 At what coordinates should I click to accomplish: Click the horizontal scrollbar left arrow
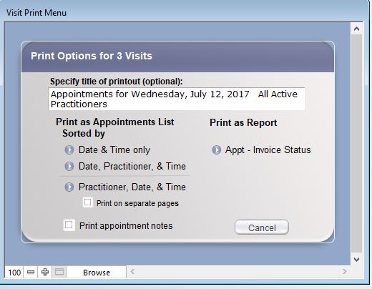(x=132, y=272)
